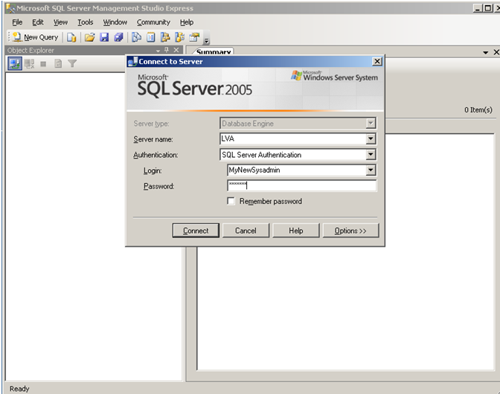Expand the Options >> button

click(350, 230)
